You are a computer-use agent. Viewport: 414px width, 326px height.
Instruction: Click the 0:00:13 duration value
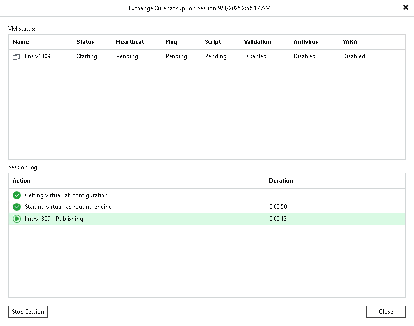click(278, 219)
